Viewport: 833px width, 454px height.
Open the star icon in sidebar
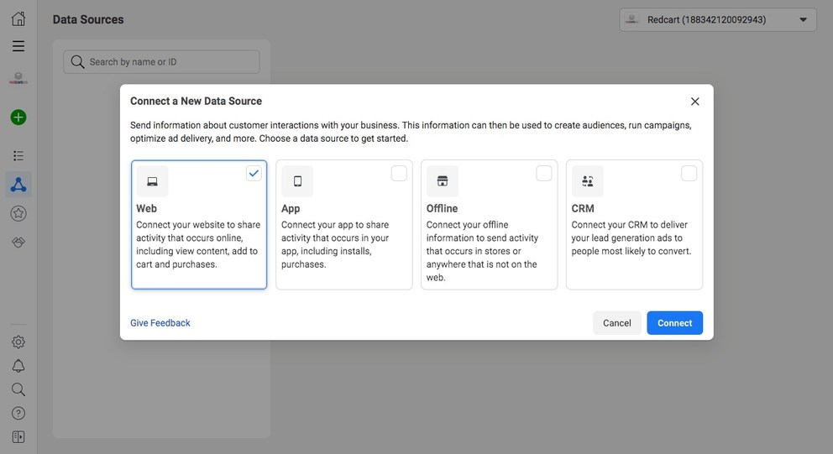(18, 213)
